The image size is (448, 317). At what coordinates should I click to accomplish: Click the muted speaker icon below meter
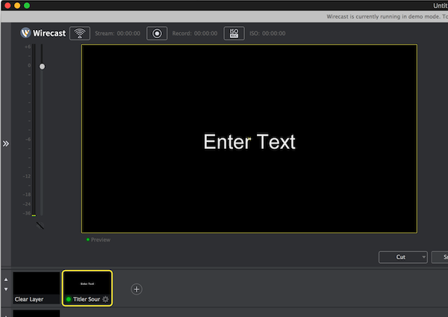(40, 224)
